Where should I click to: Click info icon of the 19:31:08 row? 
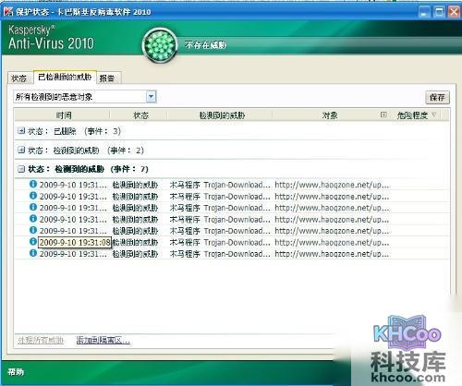(x=33, y=242)
